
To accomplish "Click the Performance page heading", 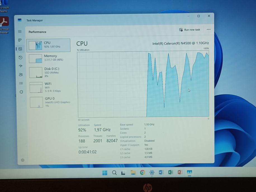I will pyautogui.click(x=37, y=32).
